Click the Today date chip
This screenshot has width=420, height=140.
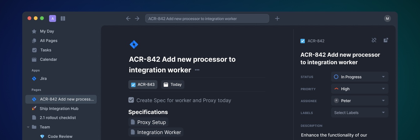point(173,85)
